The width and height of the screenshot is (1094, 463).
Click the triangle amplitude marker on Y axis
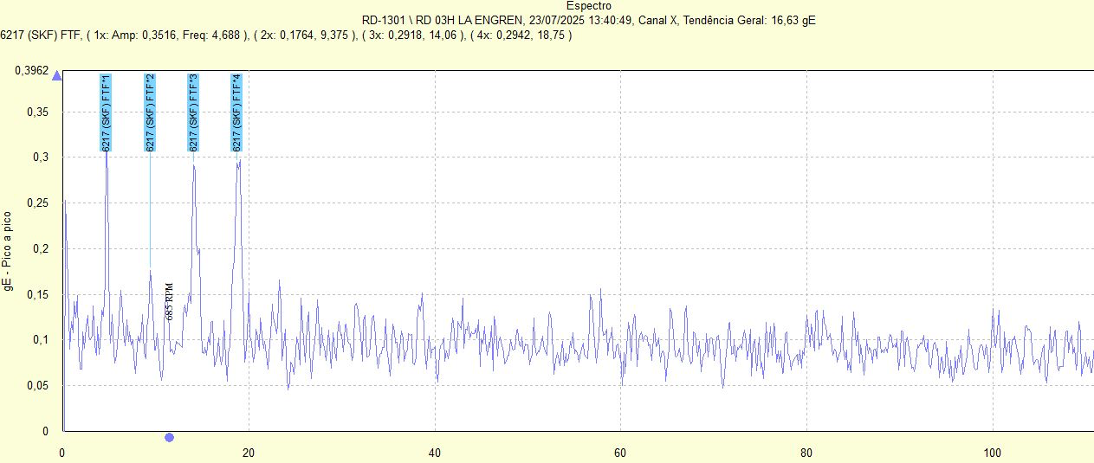57,76
